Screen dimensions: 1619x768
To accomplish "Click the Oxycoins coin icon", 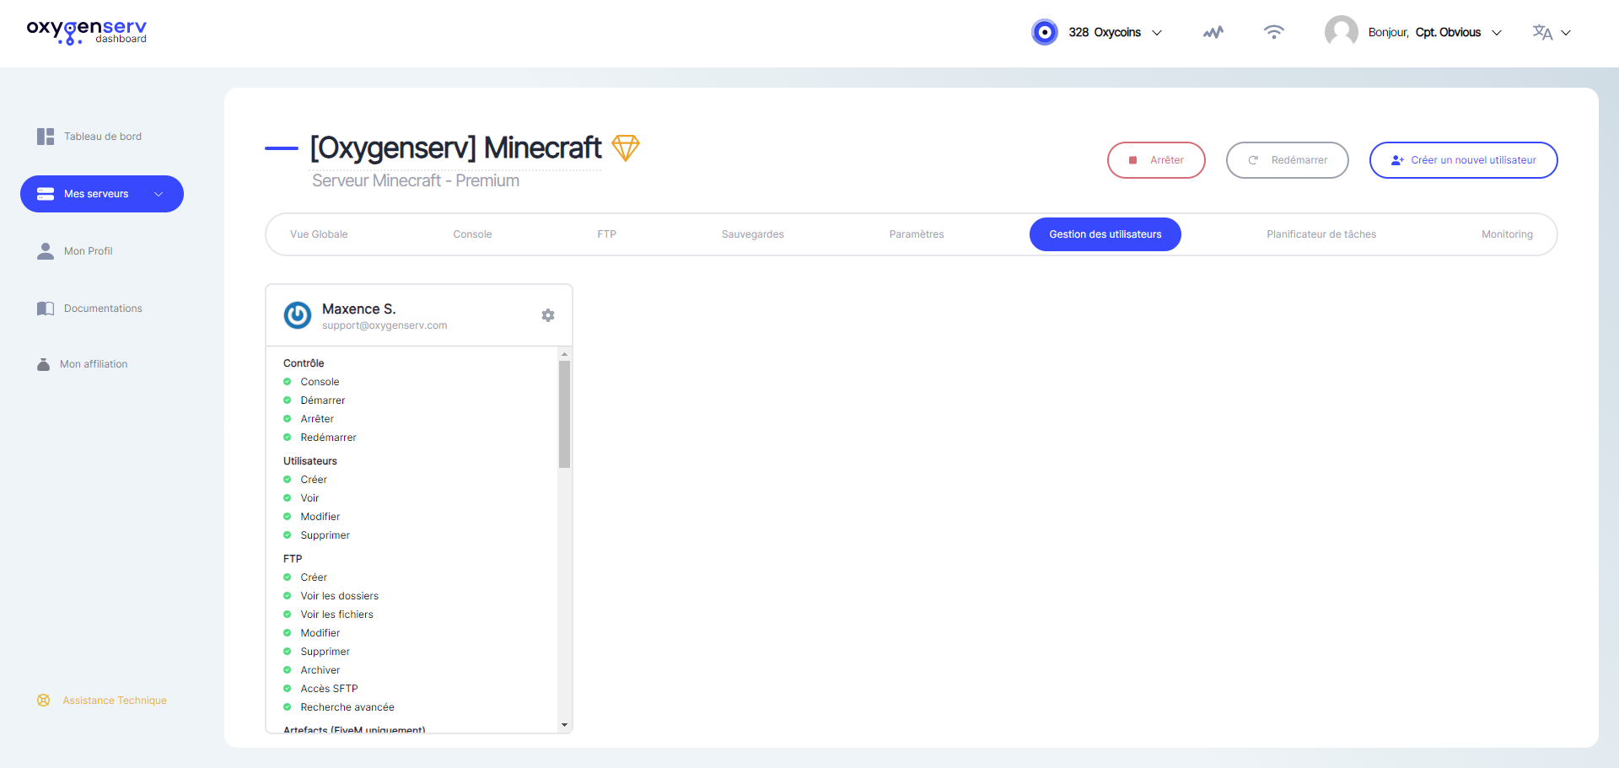I will (x=1045, y=32).
